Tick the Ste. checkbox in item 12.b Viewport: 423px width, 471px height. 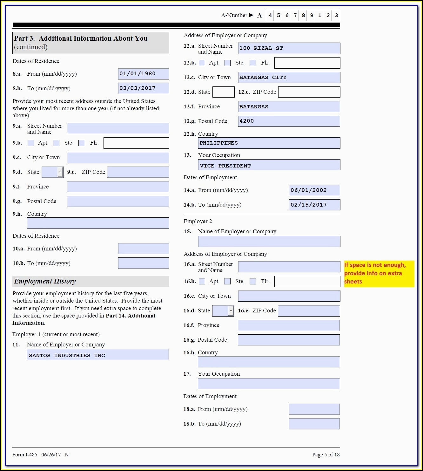click(x=227, y=63)
